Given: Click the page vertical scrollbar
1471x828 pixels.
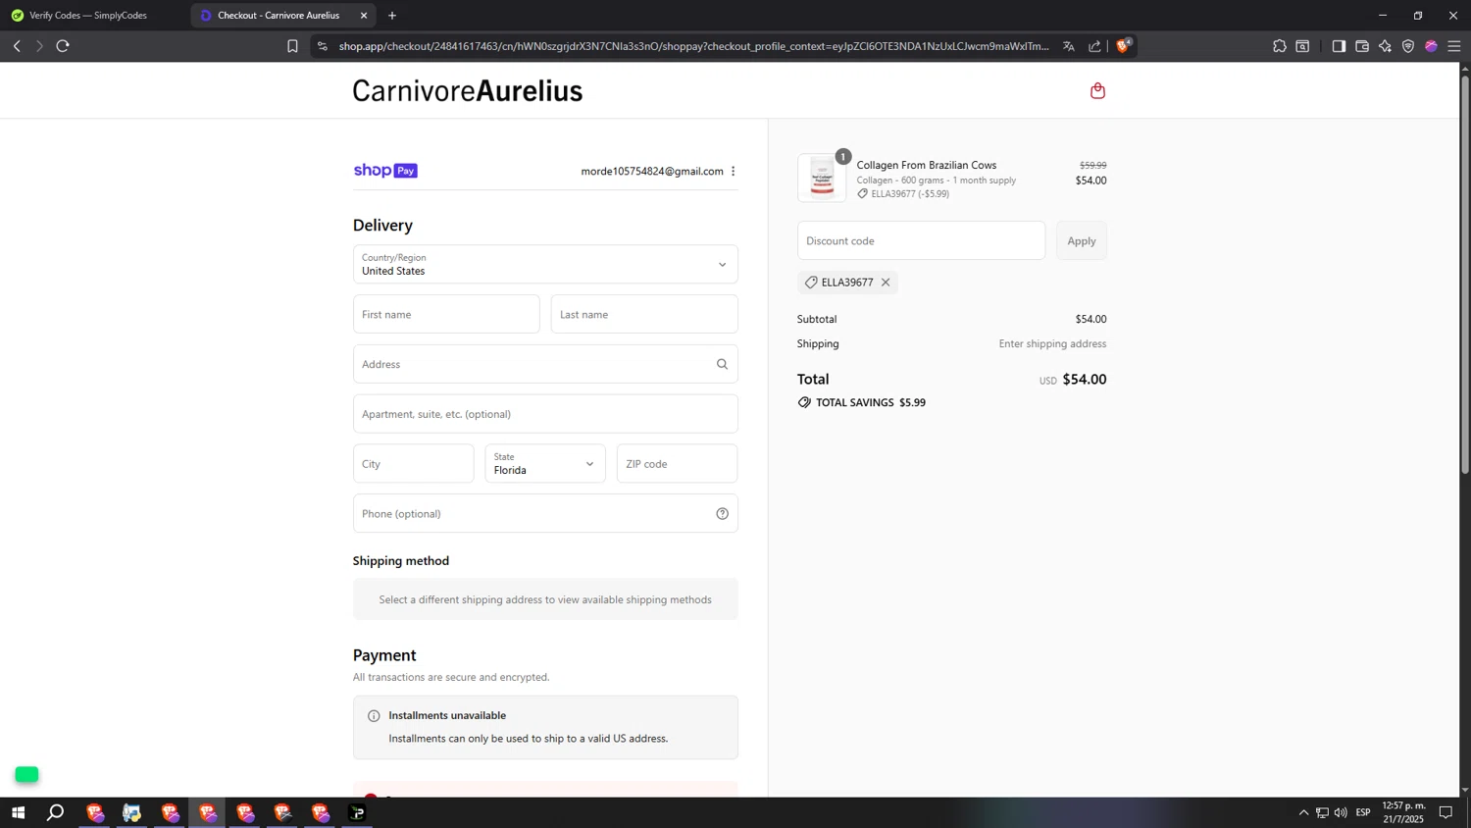Looking at the screenshot, I should point(1465,275).
